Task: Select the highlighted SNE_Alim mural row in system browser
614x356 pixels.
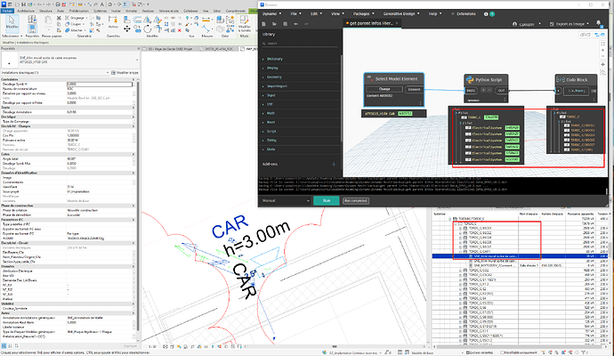Action: click(x=521, y=256)
